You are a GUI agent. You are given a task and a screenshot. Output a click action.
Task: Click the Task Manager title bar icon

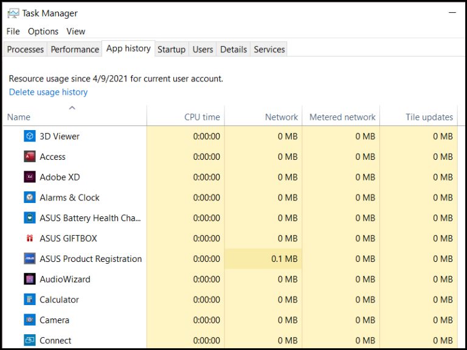(x=13, y=13)
